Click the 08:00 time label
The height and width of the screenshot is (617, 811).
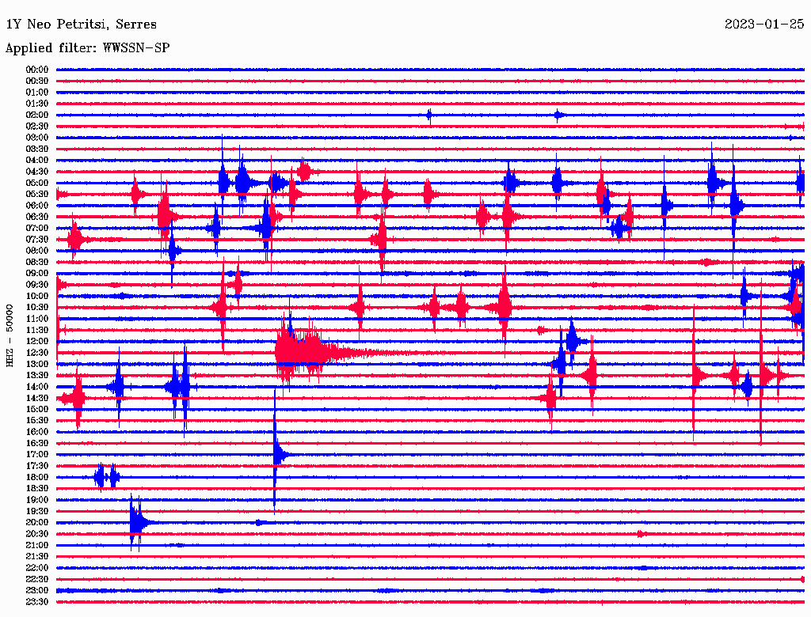point(36,251)
